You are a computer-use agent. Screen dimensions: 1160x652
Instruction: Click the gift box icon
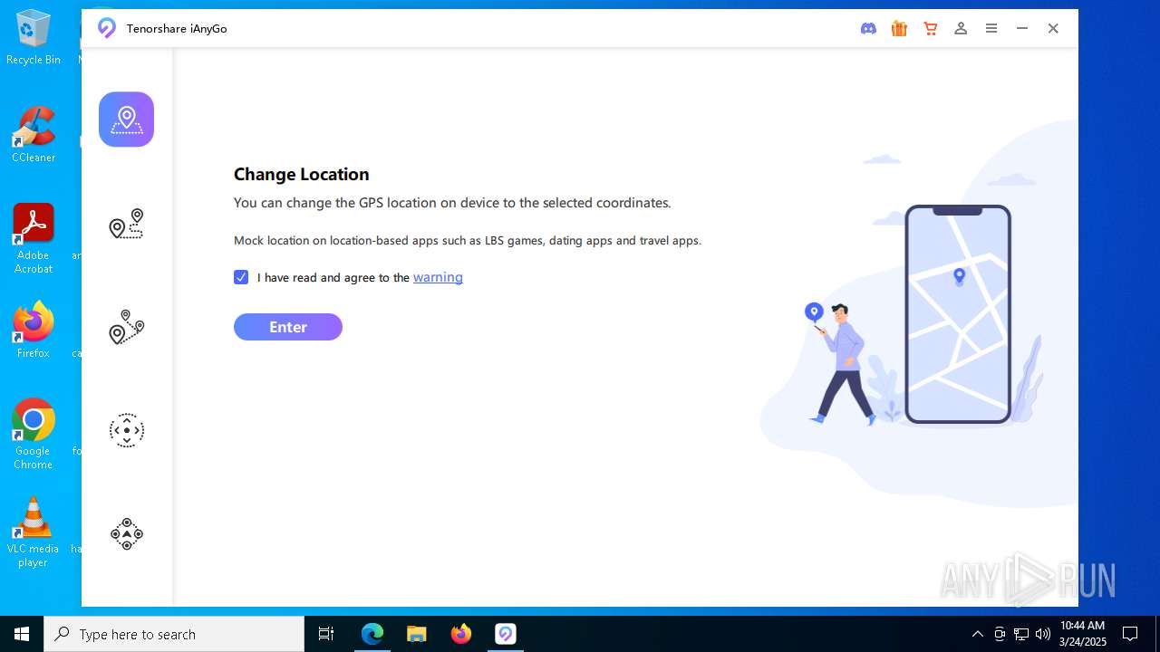[899, 29]
